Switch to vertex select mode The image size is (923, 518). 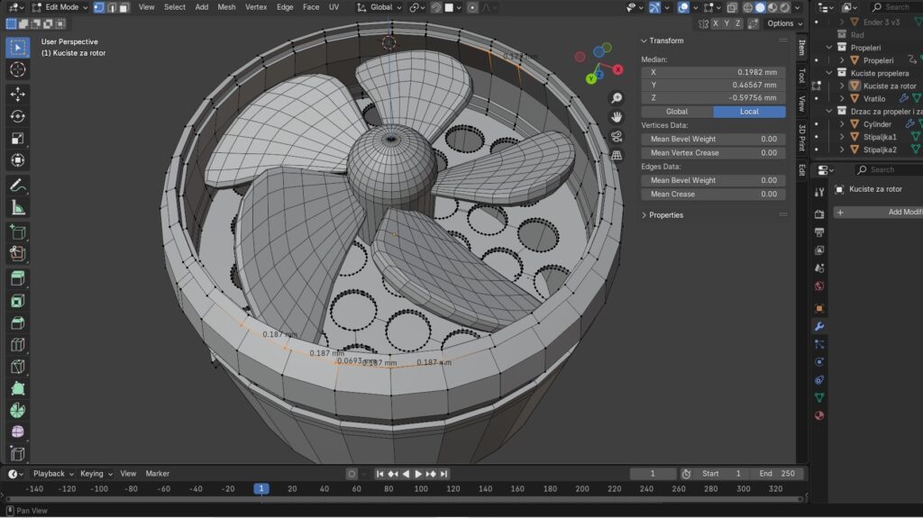pos(99,7)
